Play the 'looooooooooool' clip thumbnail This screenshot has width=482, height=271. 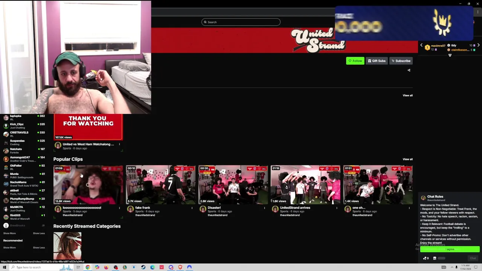coord(88,185)
